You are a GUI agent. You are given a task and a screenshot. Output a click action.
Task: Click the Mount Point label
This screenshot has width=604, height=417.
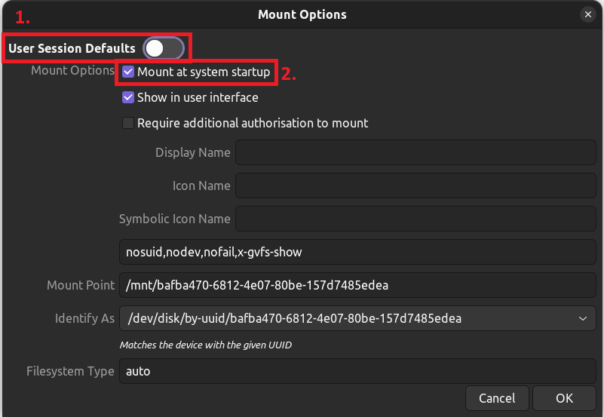click(81, 285)
